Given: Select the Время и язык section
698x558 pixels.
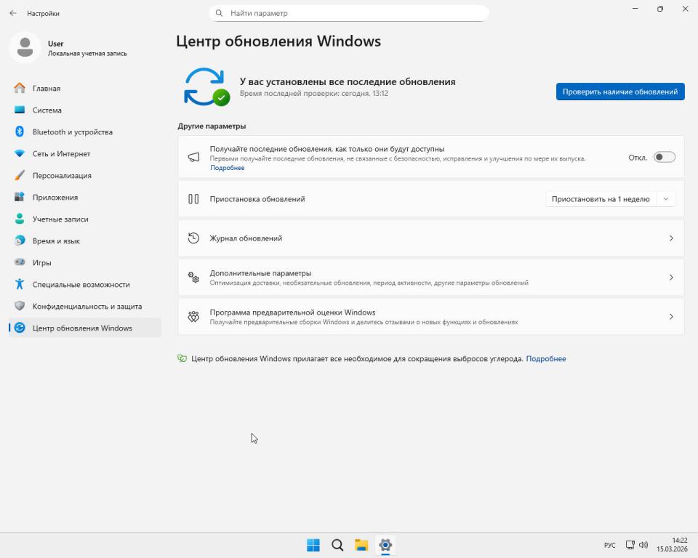Looking at the screenshot, I should tap(56, 240).
